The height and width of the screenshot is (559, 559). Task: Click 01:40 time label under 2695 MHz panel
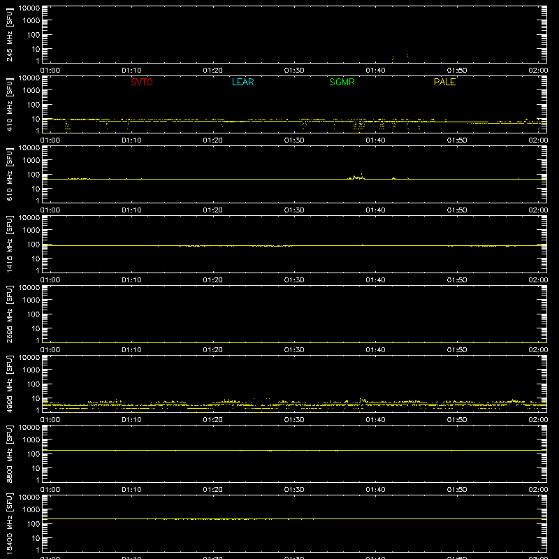pos(375,350)
